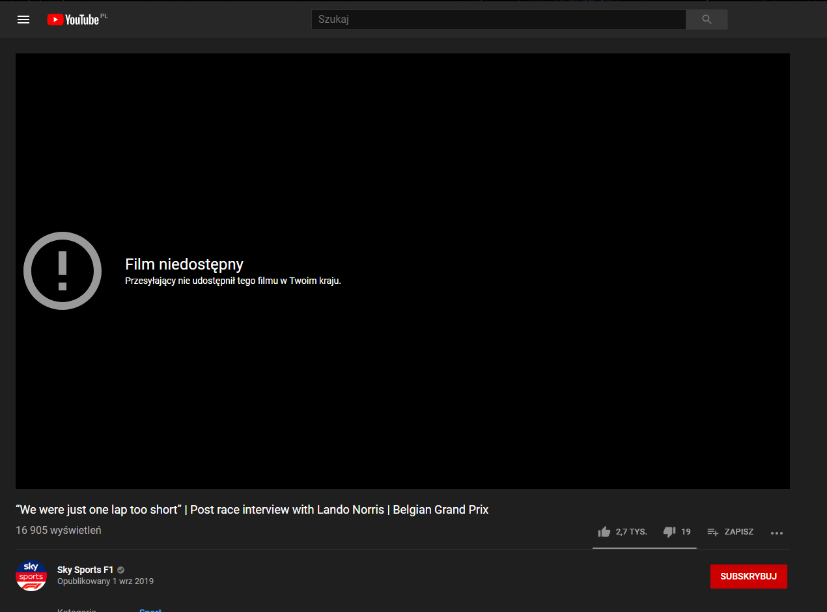This screenshot has width=827, height=612.
Task: Click the Opublikowany 1 wrz 2019 date
Action: (x=105, y=581)
